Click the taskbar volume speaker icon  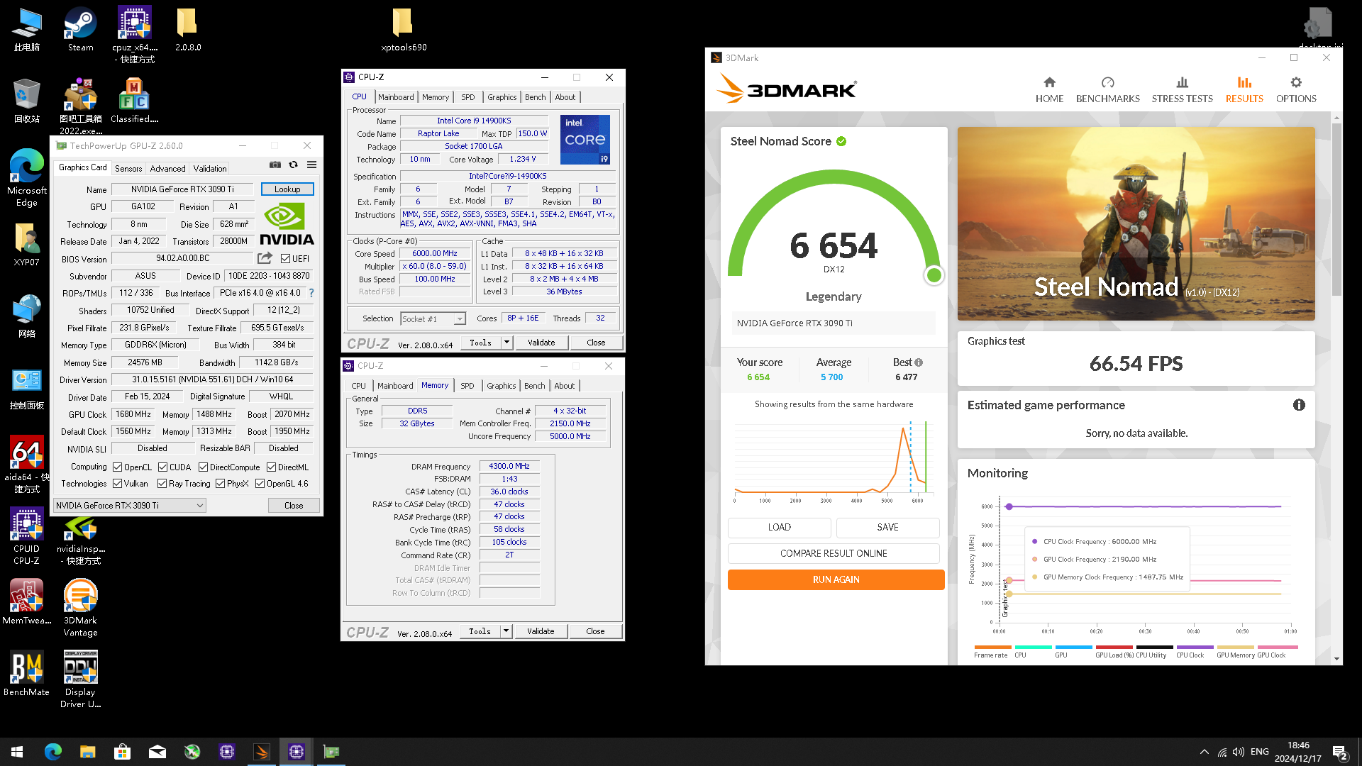click(x=1239, y=752)
